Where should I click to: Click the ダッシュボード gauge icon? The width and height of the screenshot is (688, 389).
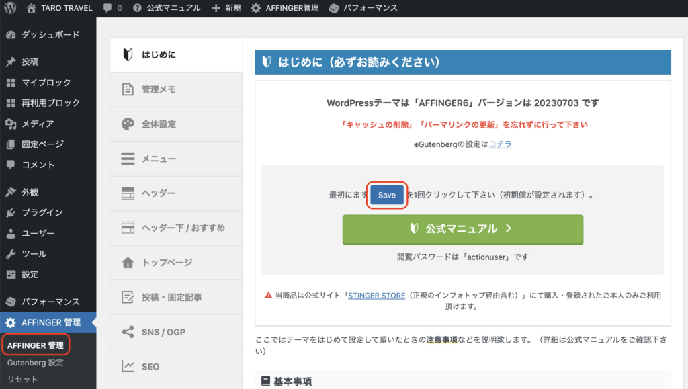11,35
